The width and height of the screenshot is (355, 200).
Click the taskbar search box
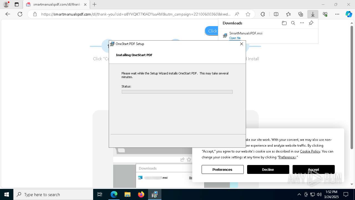coord(53,194)
